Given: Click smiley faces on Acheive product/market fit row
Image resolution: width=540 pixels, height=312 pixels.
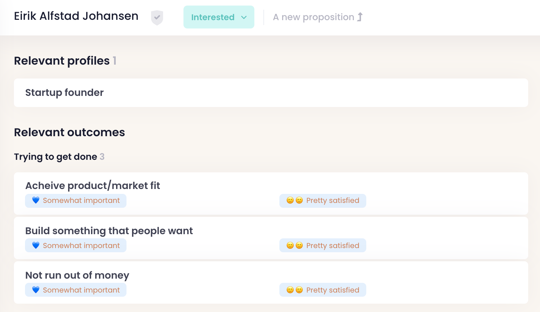Looking at the screenshot, I should pos(295,200).
